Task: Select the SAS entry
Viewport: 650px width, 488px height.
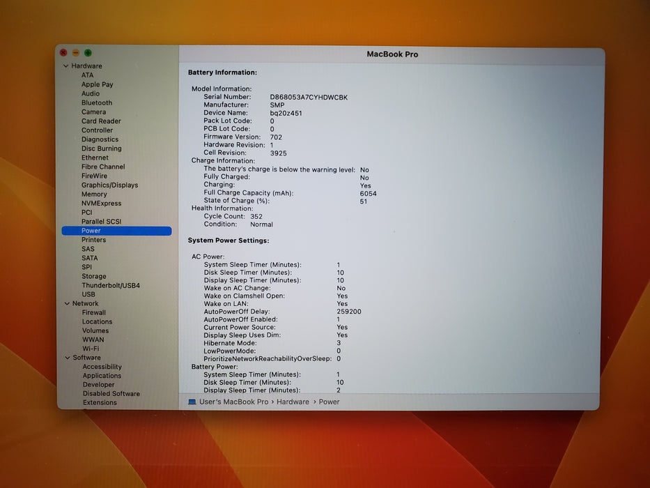Action: (88, 249)
